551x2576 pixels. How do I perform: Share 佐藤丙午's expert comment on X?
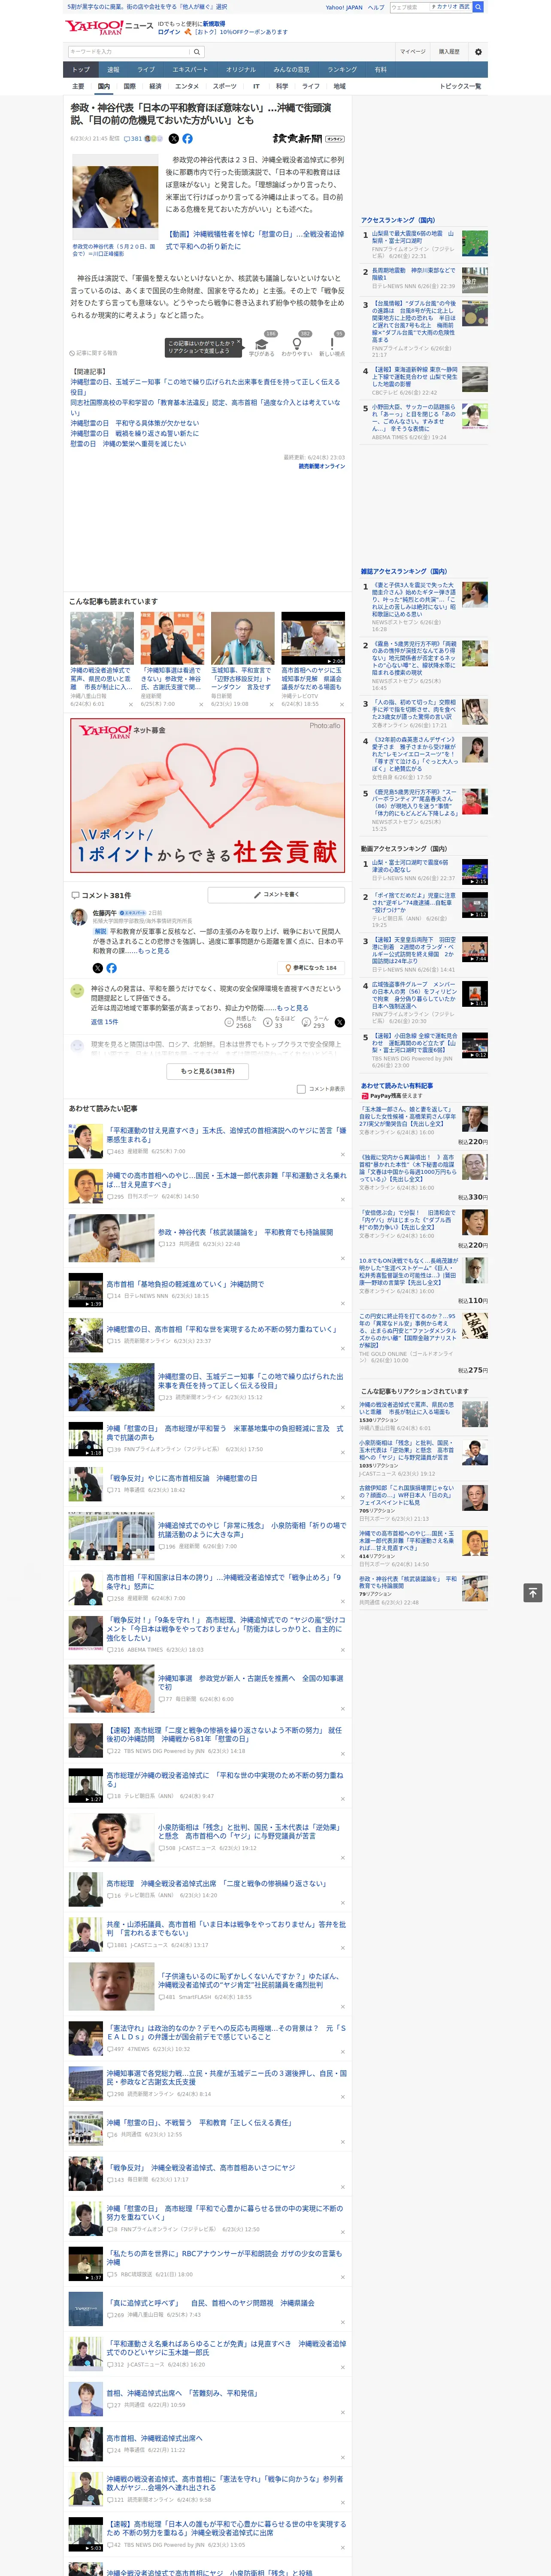[97, 968]
